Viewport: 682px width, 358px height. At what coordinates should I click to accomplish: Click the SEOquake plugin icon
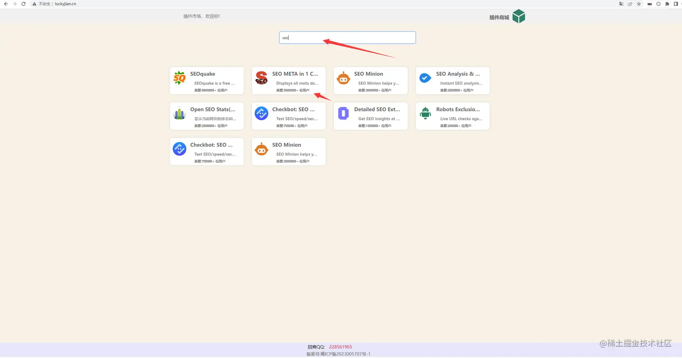[x=180, y=78]
